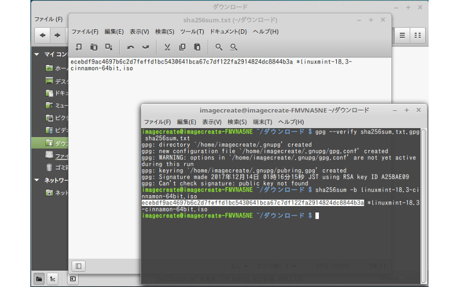Screen dimensions: 459x287
Task: Select the downloads folder in sidebar
Action: (x=50, y=143)
